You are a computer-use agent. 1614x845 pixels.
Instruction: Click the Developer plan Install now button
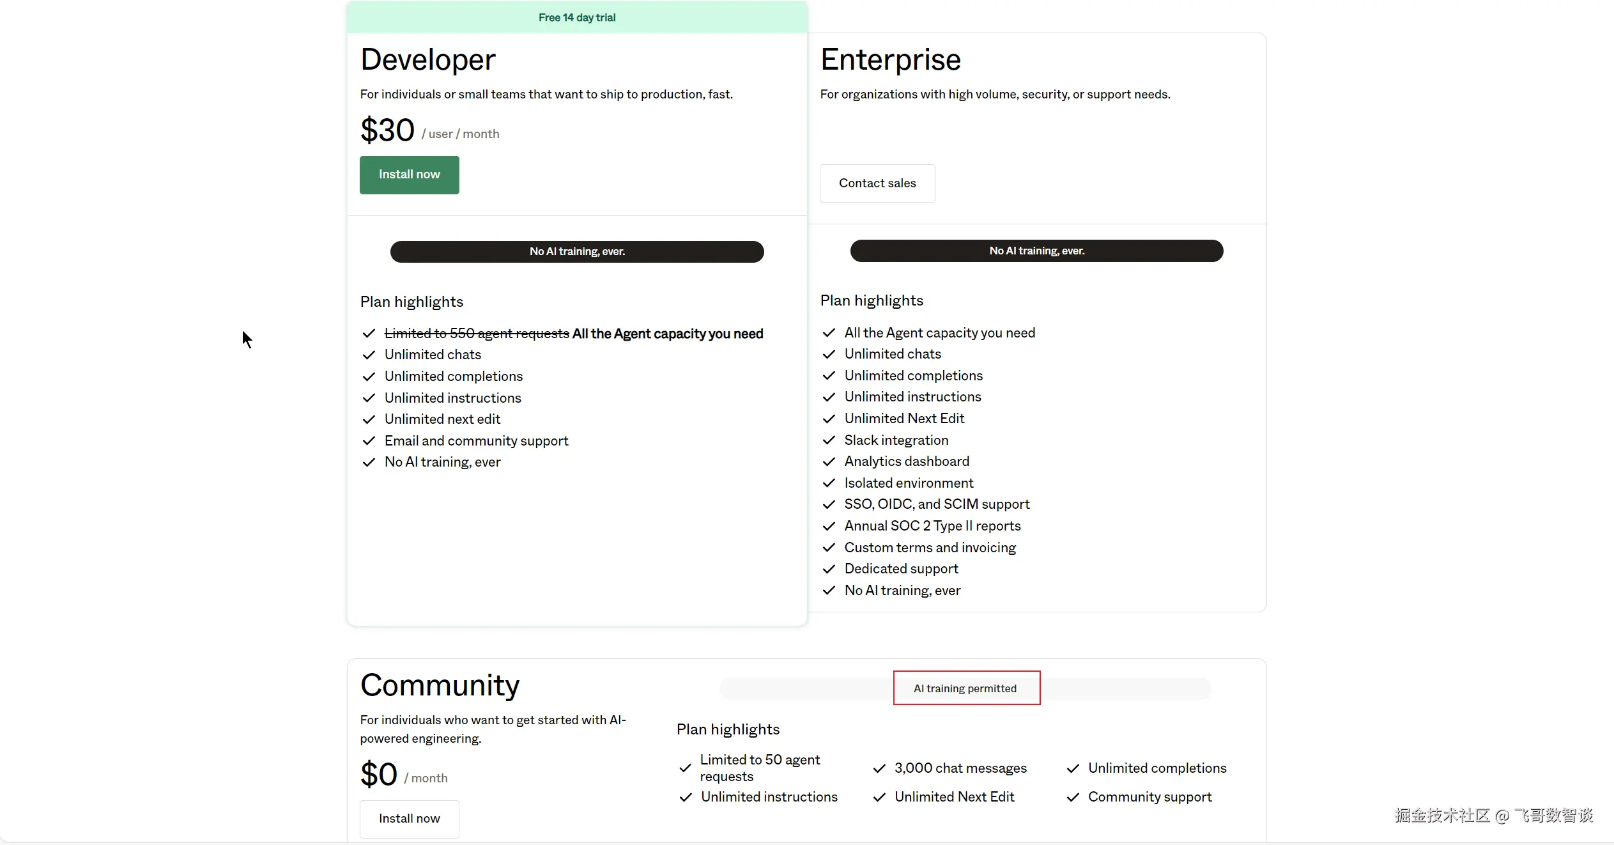(x=409, y=174)
